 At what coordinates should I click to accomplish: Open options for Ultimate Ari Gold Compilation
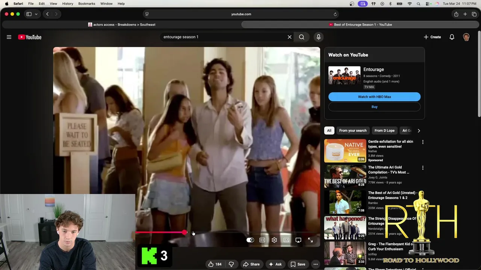click(x=423, y=168)
